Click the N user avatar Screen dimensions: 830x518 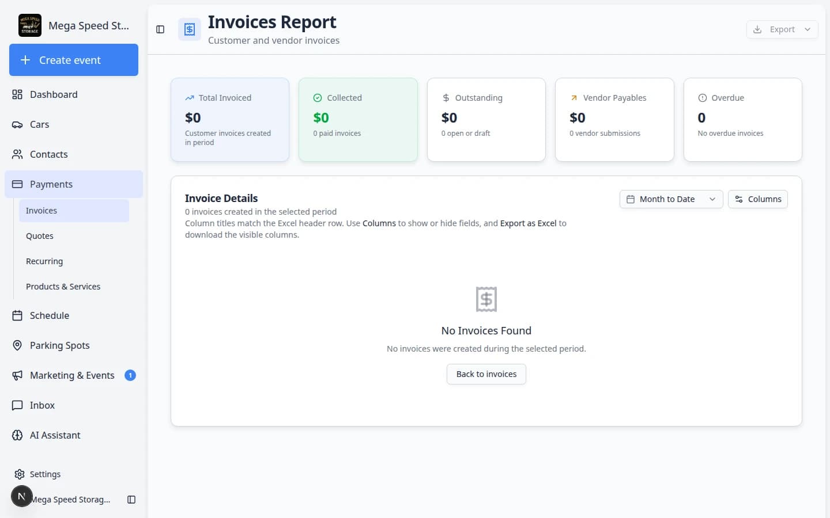click(x=22, y=496)
